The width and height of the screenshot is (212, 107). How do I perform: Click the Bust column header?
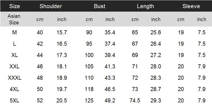pos(99,6)
